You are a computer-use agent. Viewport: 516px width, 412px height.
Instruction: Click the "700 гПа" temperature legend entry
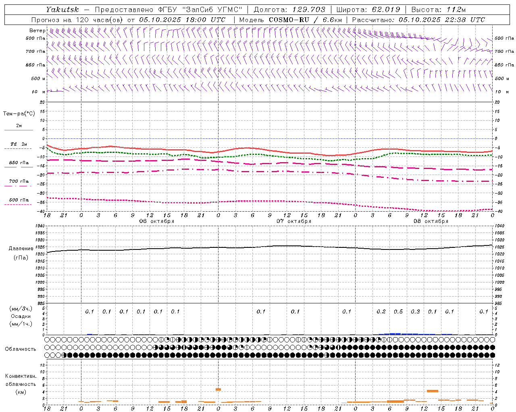click(x=19, y=181)
